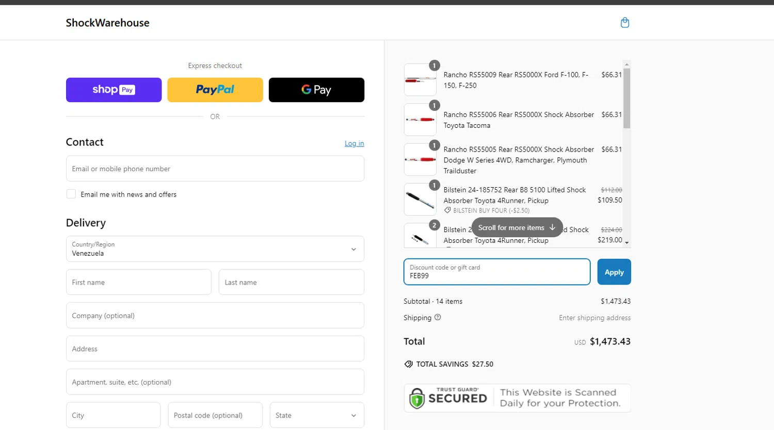Screen dimensions: 774x430
Task: Click the $109.50 discounted price
Action: click(610, 200)
